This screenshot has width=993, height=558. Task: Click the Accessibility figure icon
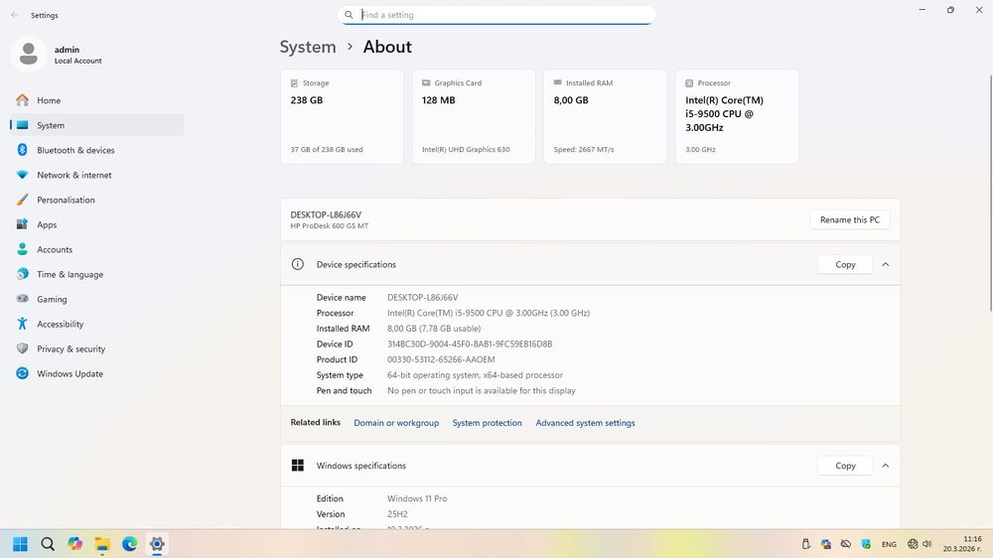point(22,324)
